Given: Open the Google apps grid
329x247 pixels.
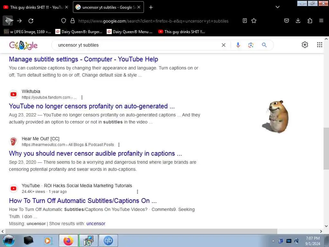Looking at the screenshot, I should 319,45.
